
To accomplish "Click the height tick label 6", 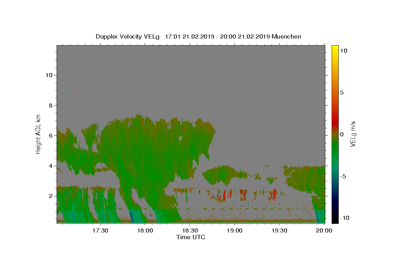I will 51,136.
